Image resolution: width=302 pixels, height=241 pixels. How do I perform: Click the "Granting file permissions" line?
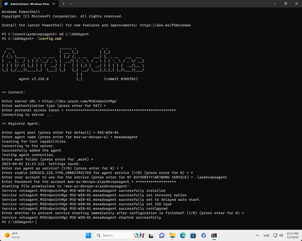click(66, 186)
